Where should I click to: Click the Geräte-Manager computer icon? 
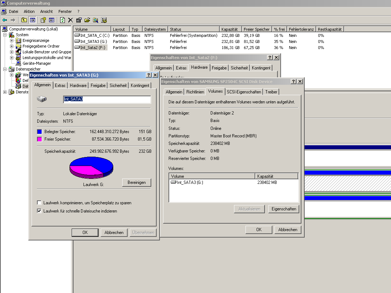(18, 63)
